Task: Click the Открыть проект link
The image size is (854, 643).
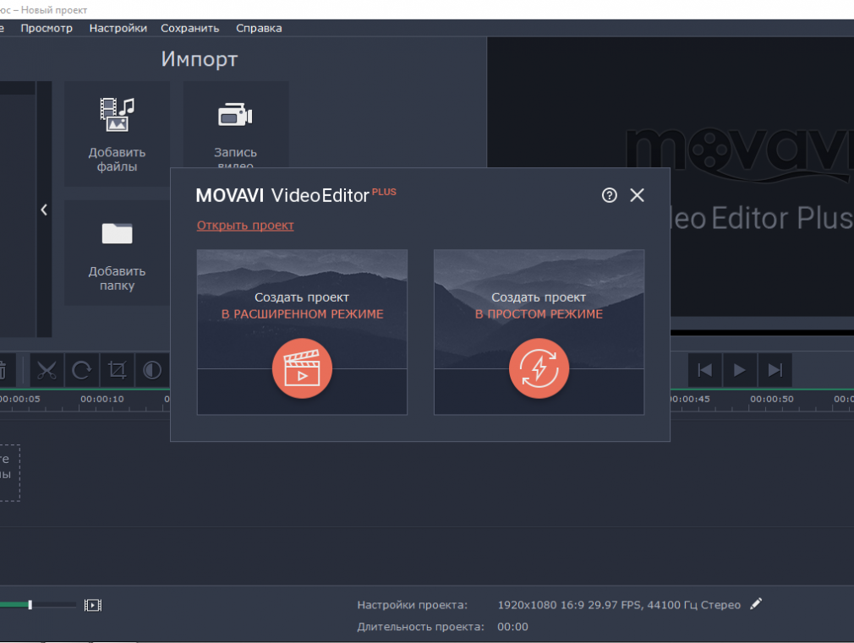Action: pyautogui.click(x=245, y=225)
